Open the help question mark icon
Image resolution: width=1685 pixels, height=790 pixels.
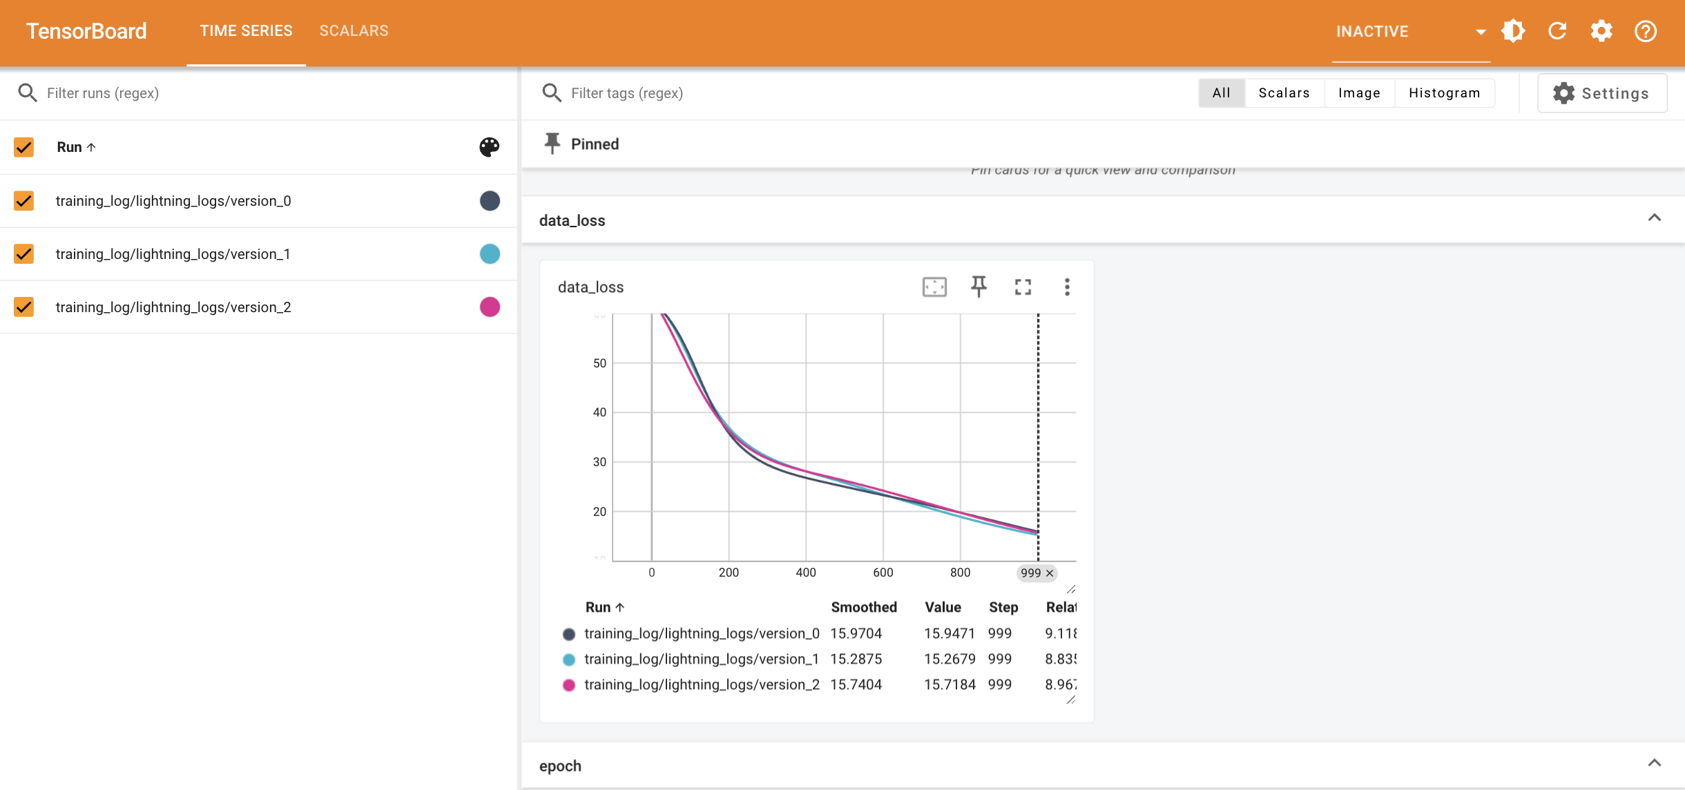[1646, 31]
